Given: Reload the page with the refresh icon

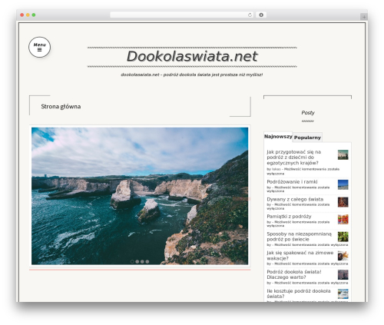Looking at the screenshot, I should [250, 15].
